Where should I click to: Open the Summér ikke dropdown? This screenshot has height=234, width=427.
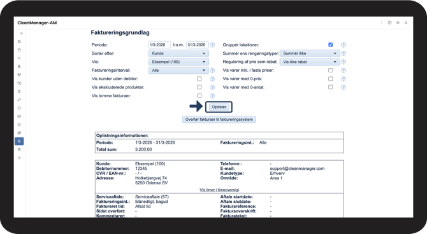point(310,53)
